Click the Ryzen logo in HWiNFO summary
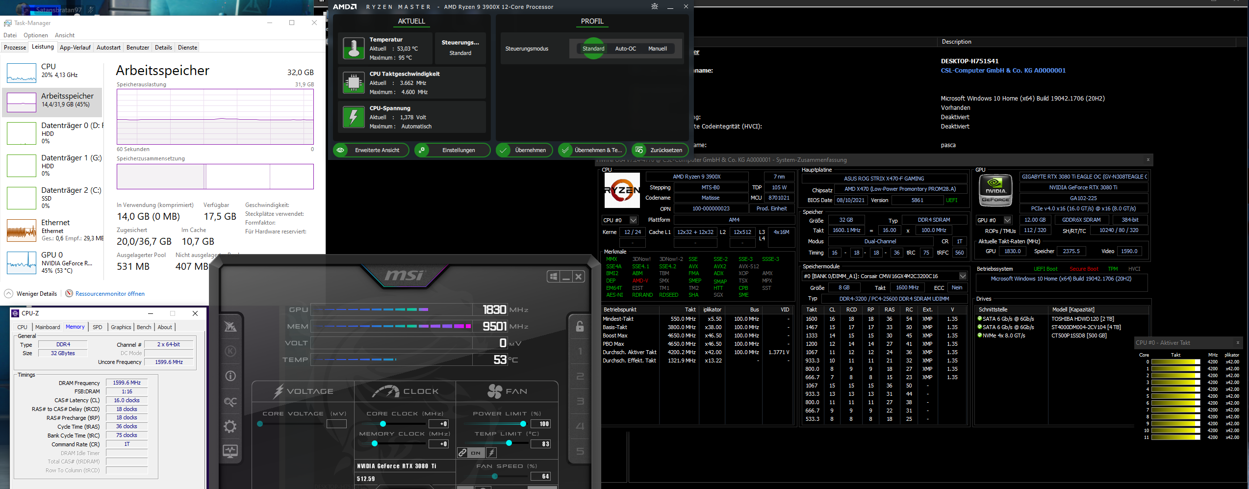Screen dimensions: 1249x489 (622, 190)
